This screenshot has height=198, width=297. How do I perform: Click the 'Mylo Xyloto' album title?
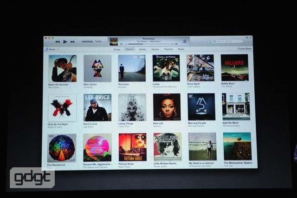tap(90, 85)
